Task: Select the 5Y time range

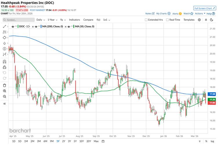Action: 75,141
